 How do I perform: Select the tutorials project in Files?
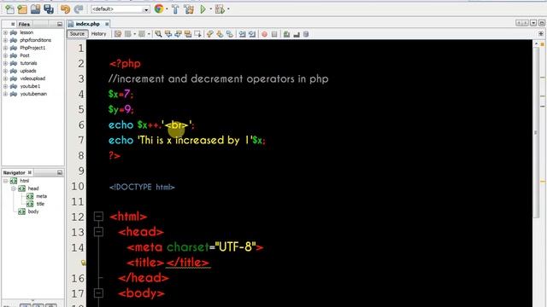(x=28, y=63)
